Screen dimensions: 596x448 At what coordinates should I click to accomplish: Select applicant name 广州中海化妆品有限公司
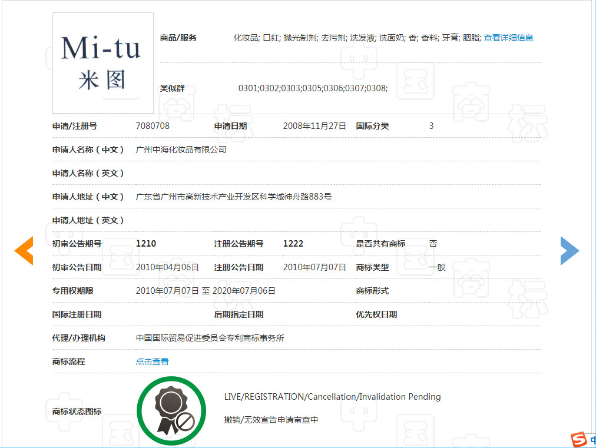181,150
